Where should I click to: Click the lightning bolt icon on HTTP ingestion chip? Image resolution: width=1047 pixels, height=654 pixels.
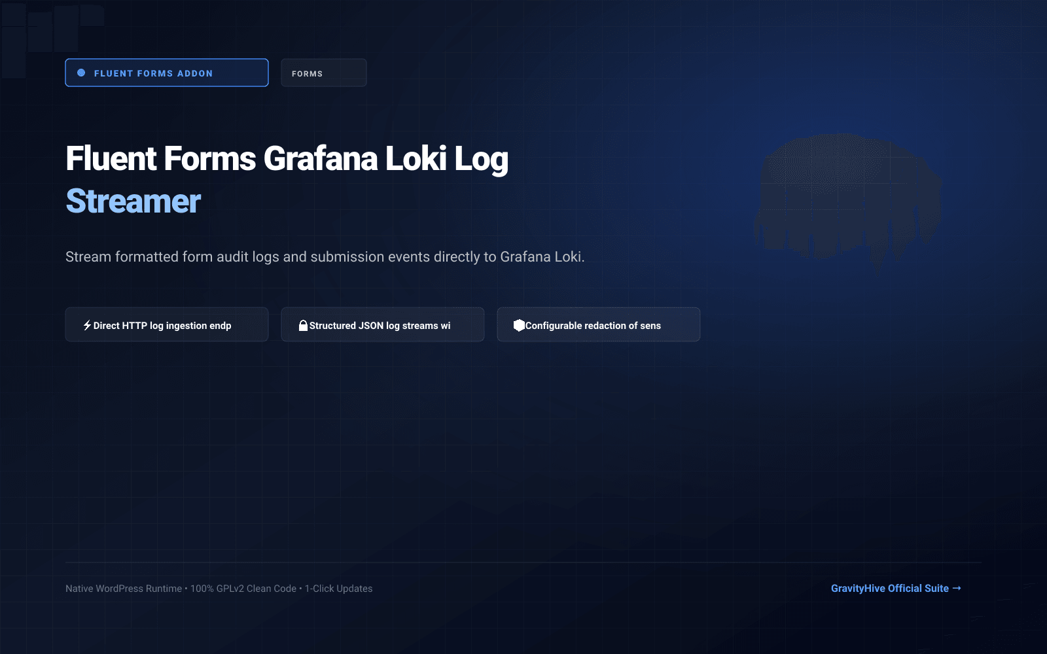click(x=87, y=325)
